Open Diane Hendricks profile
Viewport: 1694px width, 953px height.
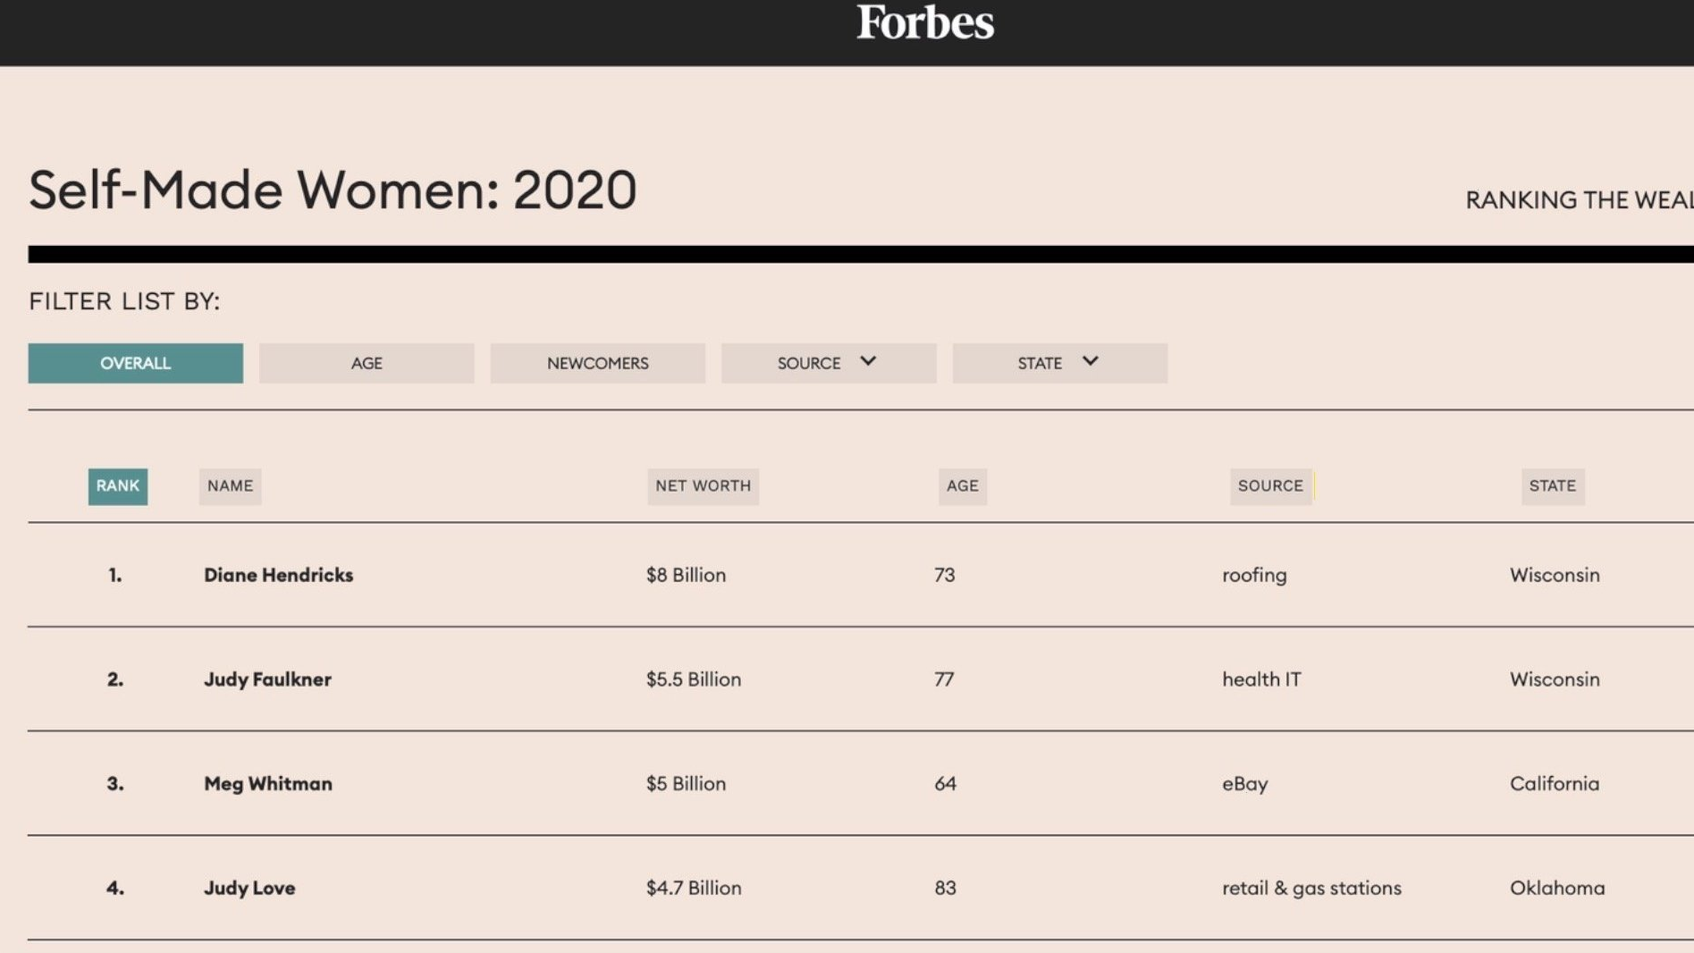click(278, 575)
